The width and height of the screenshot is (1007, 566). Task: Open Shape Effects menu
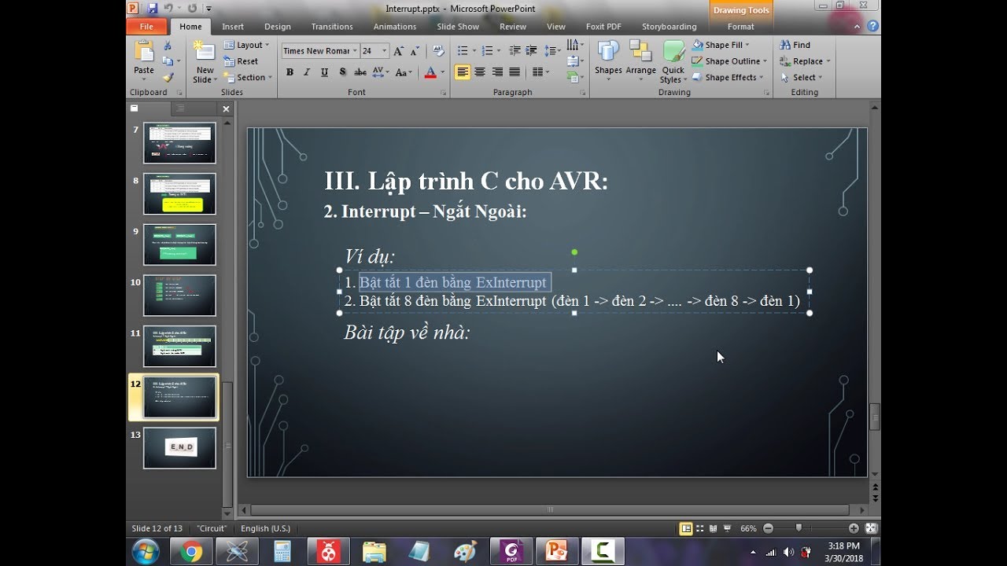tap(727, 78)
